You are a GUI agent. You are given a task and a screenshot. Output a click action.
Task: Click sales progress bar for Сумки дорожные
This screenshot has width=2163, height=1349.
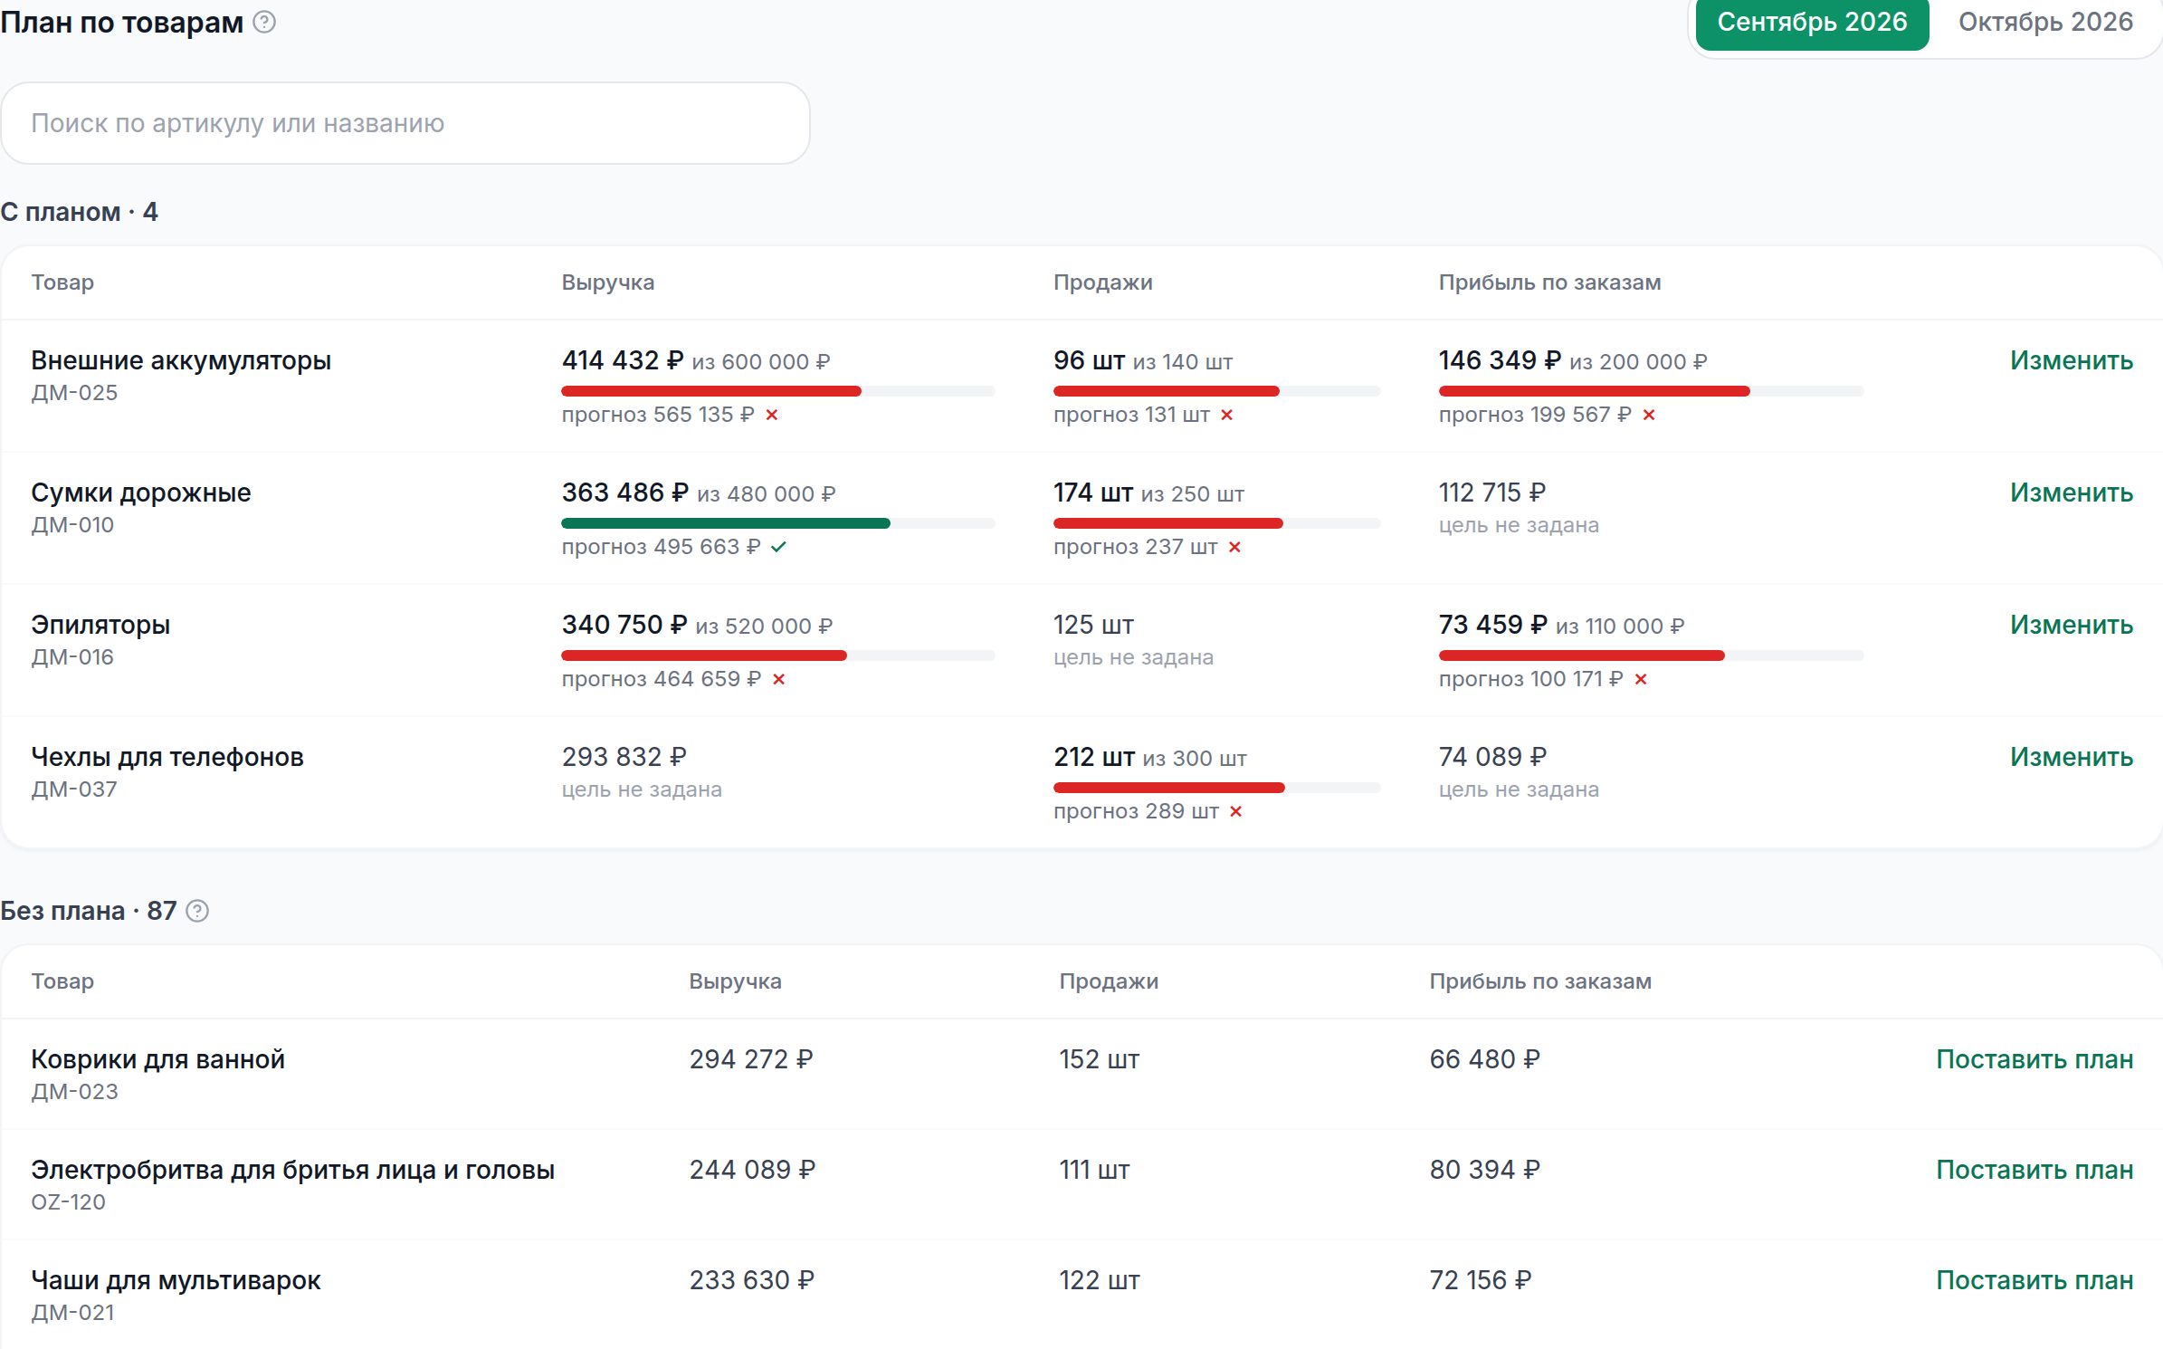tap(1217, 523)
